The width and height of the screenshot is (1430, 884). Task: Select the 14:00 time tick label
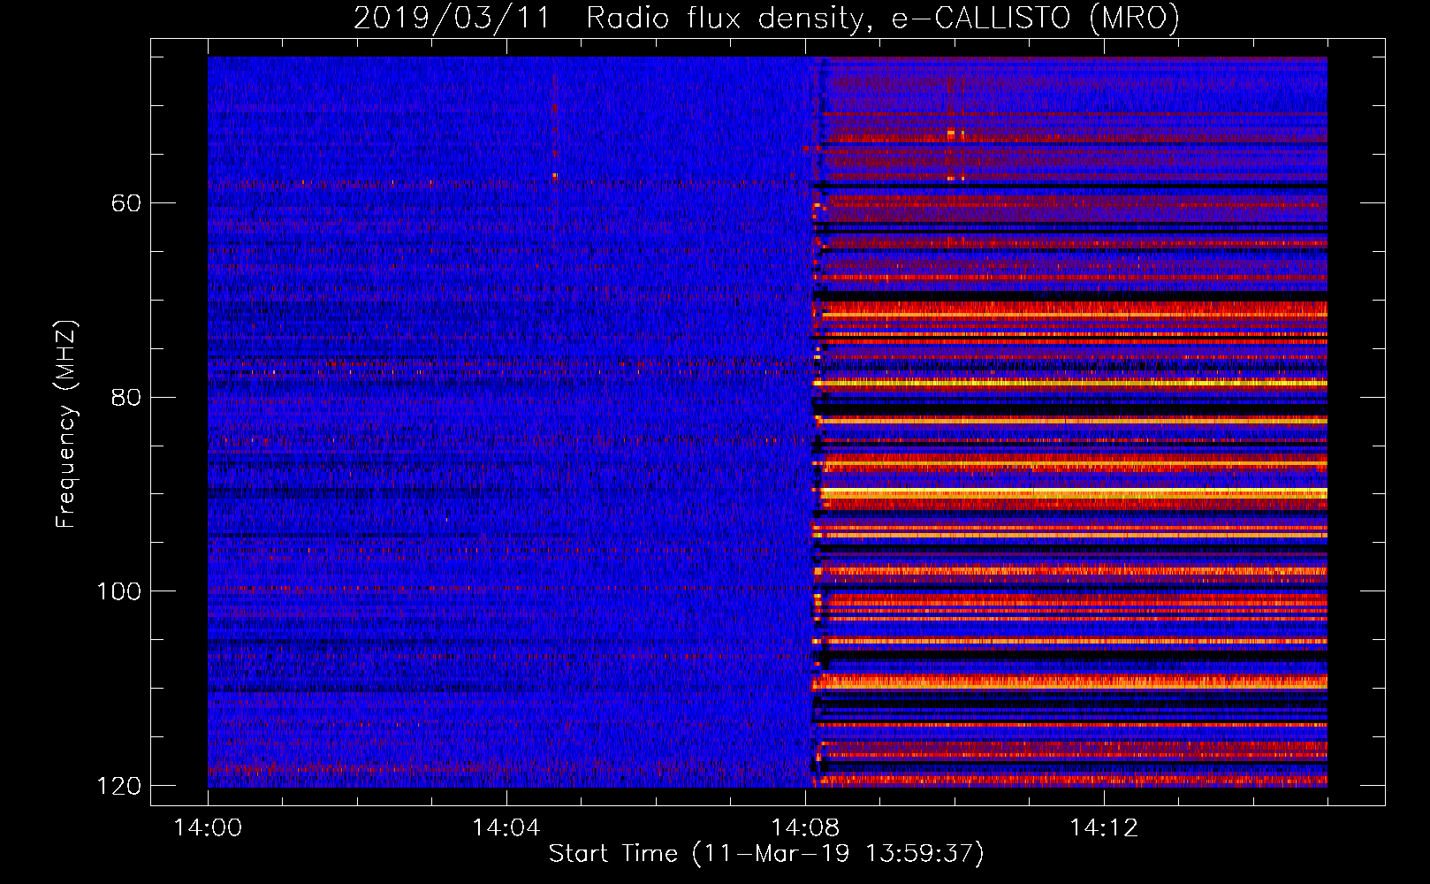pyautogui.click(x=208, y=828)
